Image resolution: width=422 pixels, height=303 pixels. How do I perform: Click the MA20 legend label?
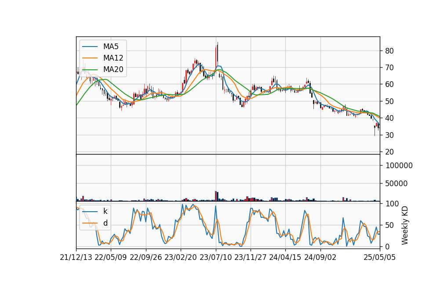click(x=113, y=69)
